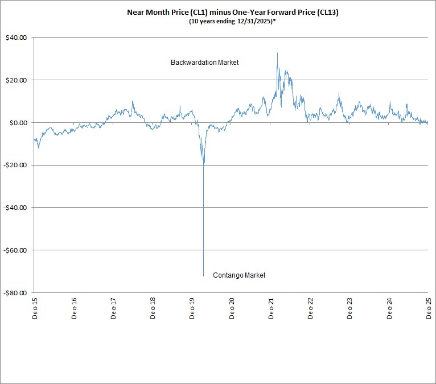Select the 'Backwardation Market' annotation
The width and height of the screenshot is (436, 384).
coord(205,62)
